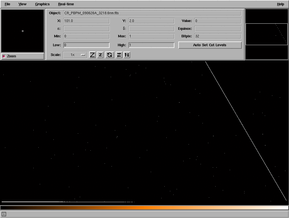
Task: Click the zoom window preview pane
Action: [23, 31]
